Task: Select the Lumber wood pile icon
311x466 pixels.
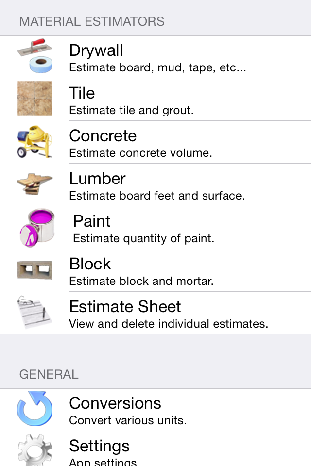Action: [x=35, y=184]
